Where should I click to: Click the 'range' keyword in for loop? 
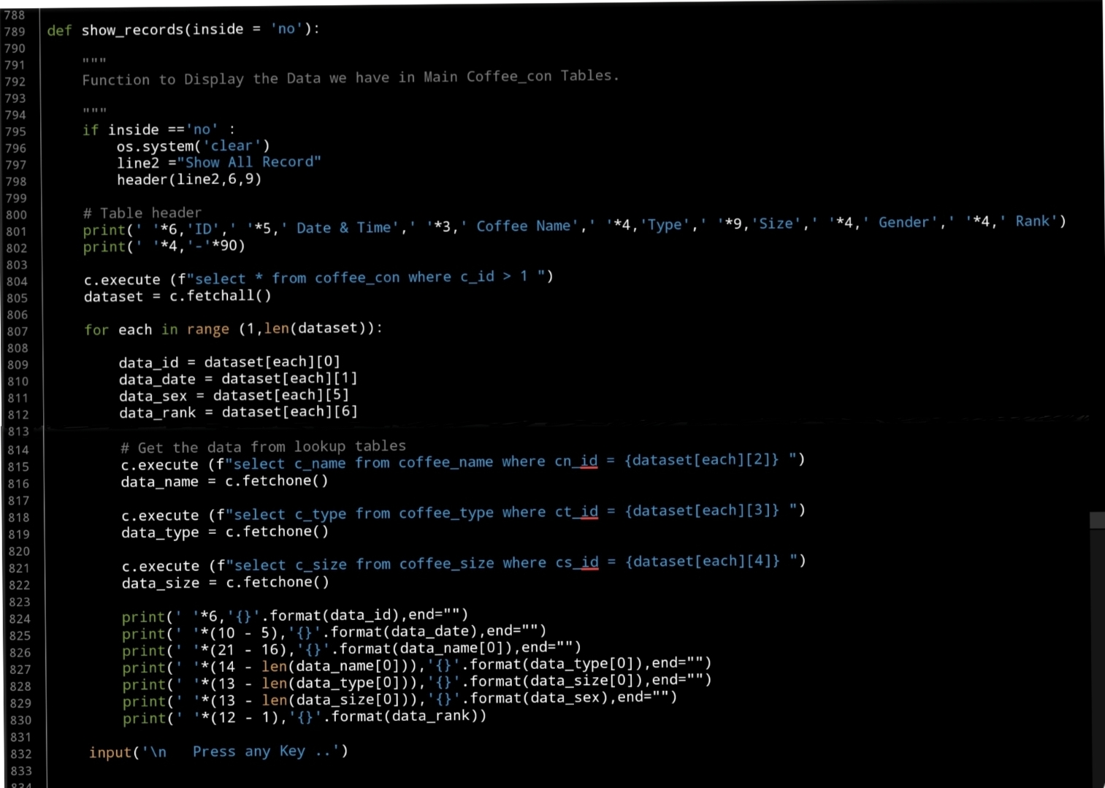[207, 329]
